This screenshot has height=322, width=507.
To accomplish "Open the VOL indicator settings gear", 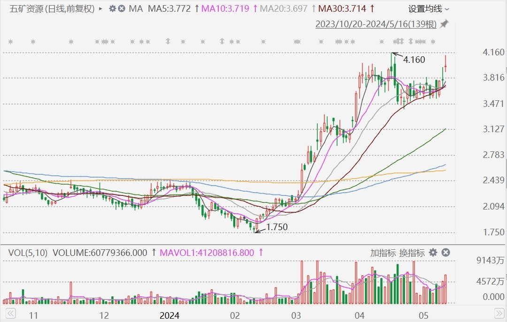I will point(433,253).
